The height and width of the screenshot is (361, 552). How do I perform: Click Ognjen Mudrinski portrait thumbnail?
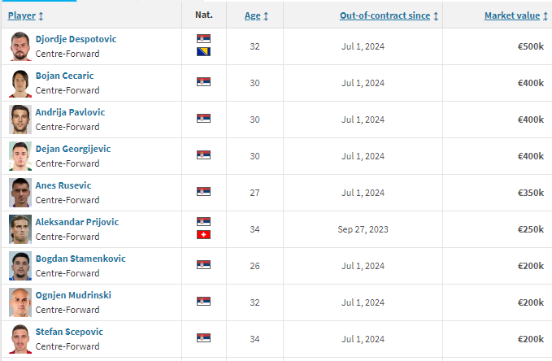(x=20, y=302)
